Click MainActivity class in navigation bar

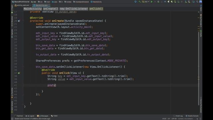[96, 2]
